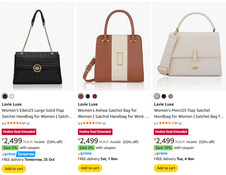Choose mauve color swatch for Merci25 bag

(x=171, y=96)
